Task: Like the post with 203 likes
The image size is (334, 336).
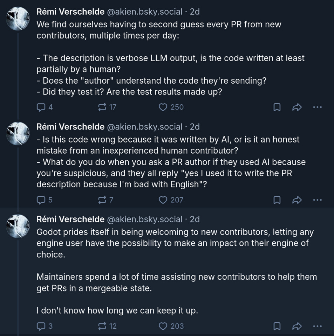Action: (x=163, y=326)
